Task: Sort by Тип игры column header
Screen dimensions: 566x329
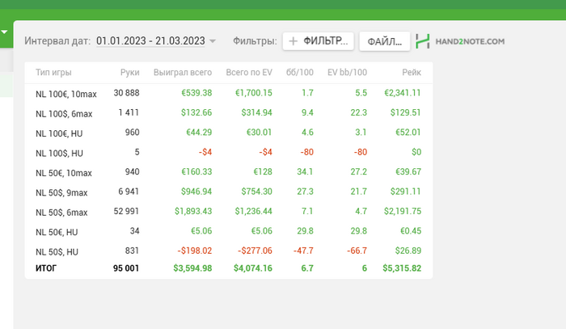Action: click(x=53, y=73)
